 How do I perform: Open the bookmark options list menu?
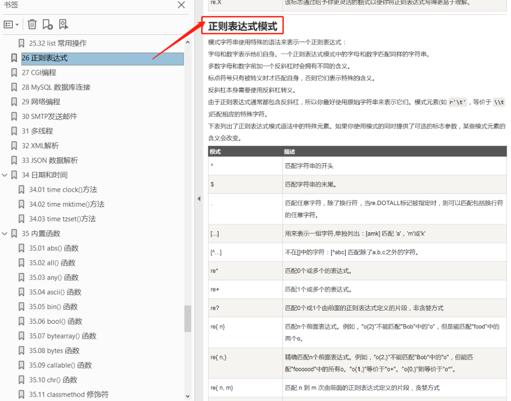11,25
